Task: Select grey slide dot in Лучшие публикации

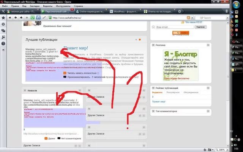Action: pos(136,40)
